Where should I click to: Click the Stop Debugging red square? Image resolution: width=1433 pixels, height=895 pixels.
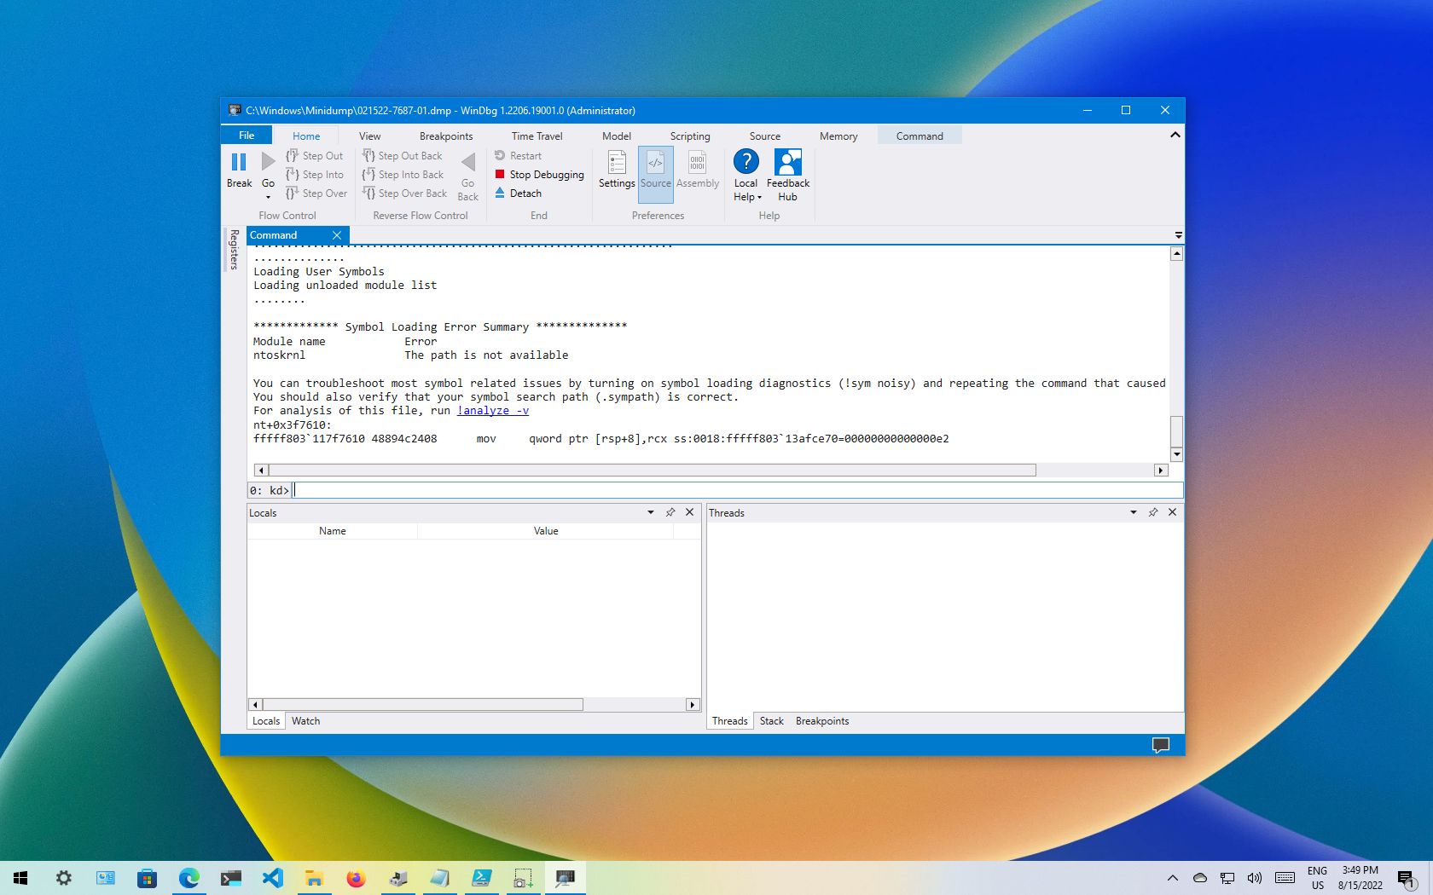(x=500, y=175)
